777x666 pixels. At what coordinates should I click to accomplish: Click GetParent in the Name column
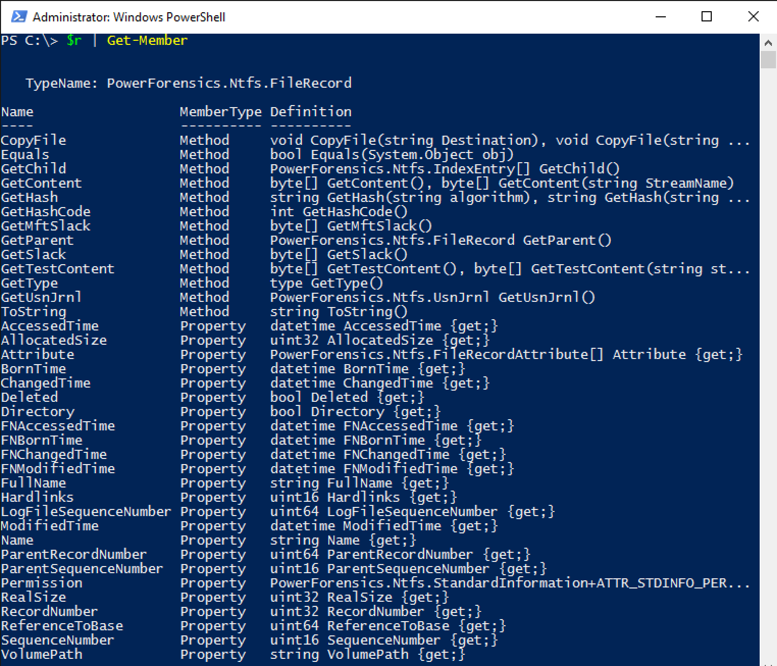tap(37, 240)
